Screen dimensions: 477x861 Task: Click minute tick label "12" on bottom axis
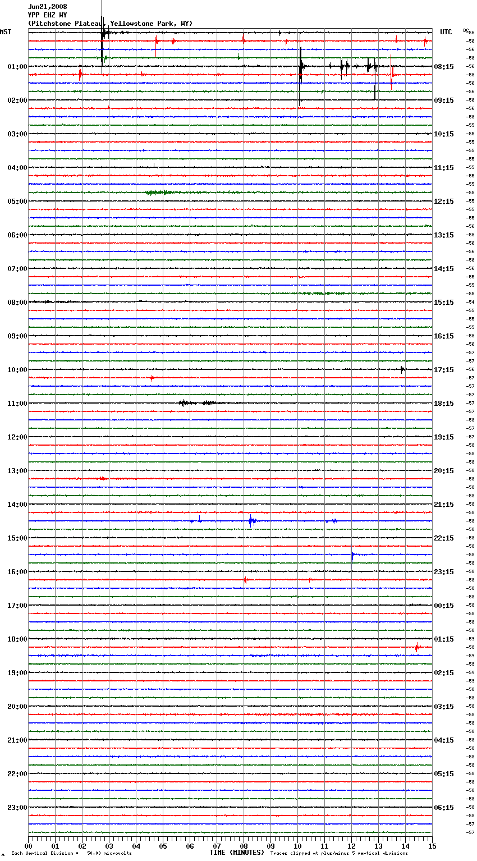click(x=351, y=846)
